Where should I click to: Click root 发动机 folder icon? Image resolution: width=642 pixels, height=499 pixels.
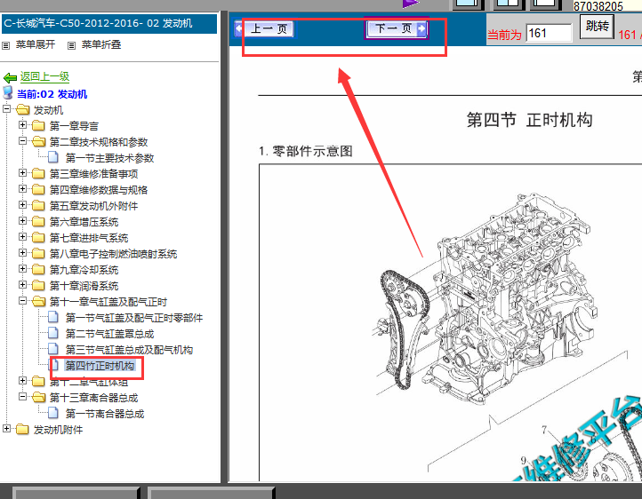point(22,109)
